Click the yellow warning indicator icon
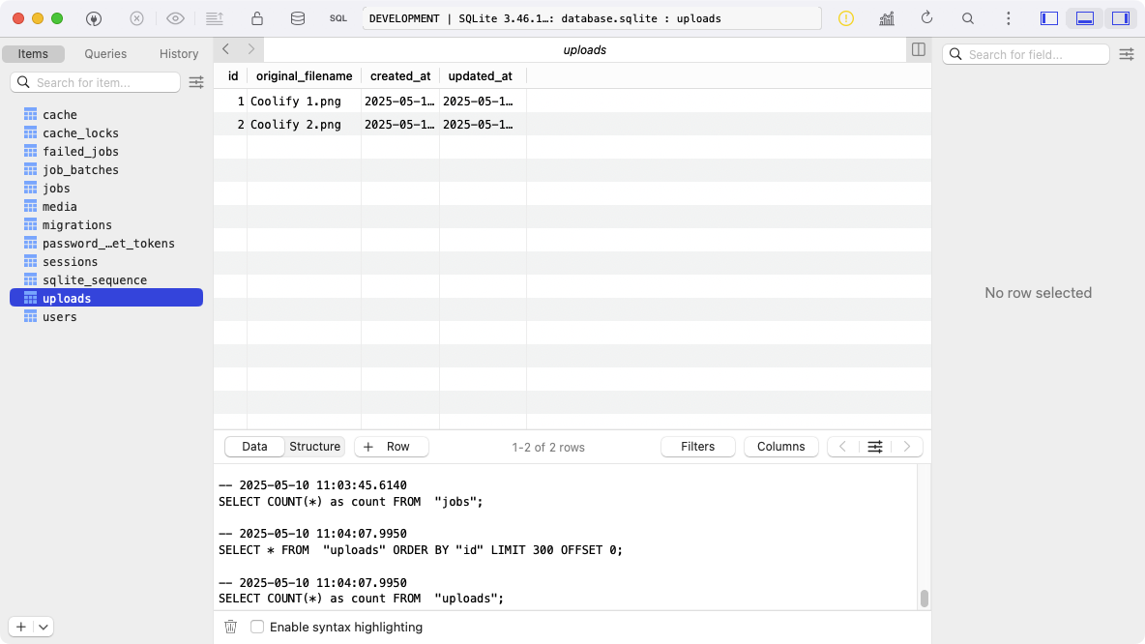Image resolution: width=1145 pixels, height=644 pixels. point(846,18)
